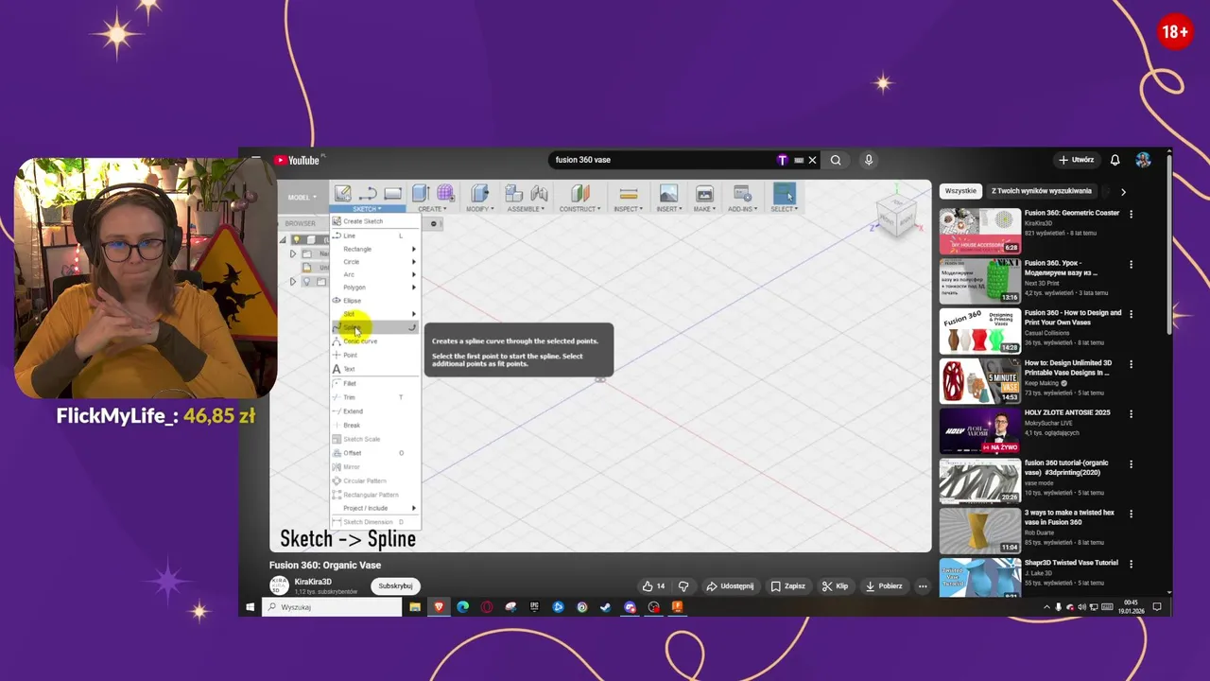Open the MODEL workspace dropdown
Image resolution: width=1210 pixels, height=681 pixels.
coord(302,197)
